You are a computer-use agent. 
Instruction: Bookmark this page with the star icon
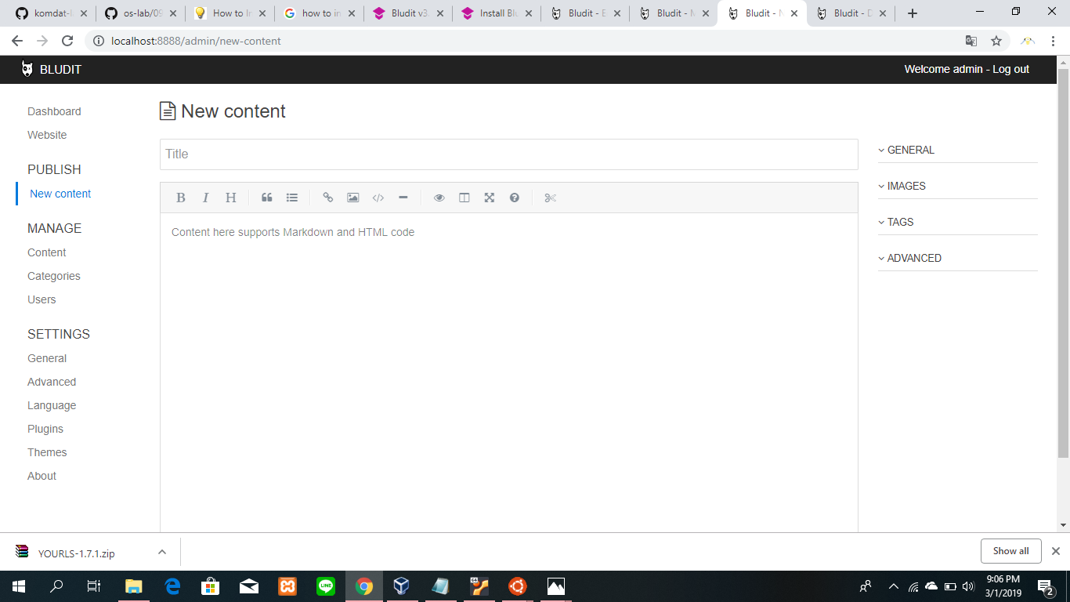(x=996, y=41)
